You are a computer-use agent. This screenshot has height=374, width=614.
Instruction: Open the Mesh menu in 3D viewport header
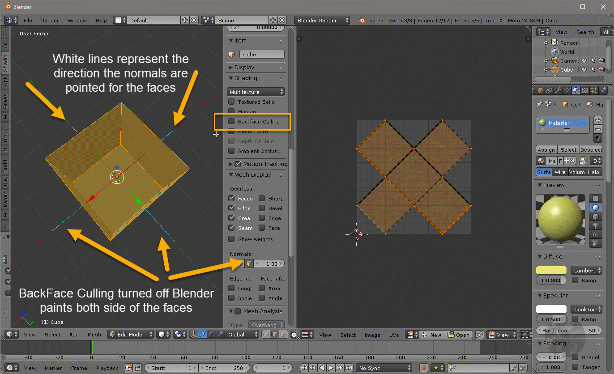[x=94, y=335]
